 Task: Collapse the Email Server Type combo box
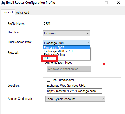(67, 43)
